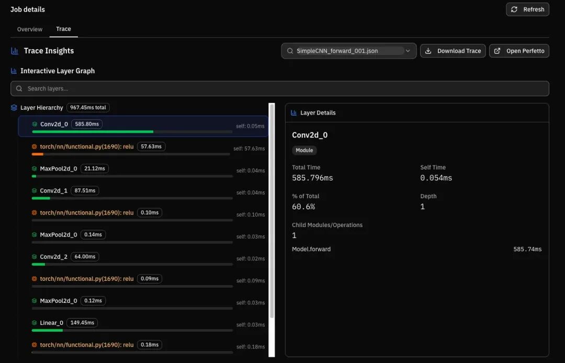Switch to the Overview tab
The width and height of the screenshot is (565, 363).
point(29,29)
